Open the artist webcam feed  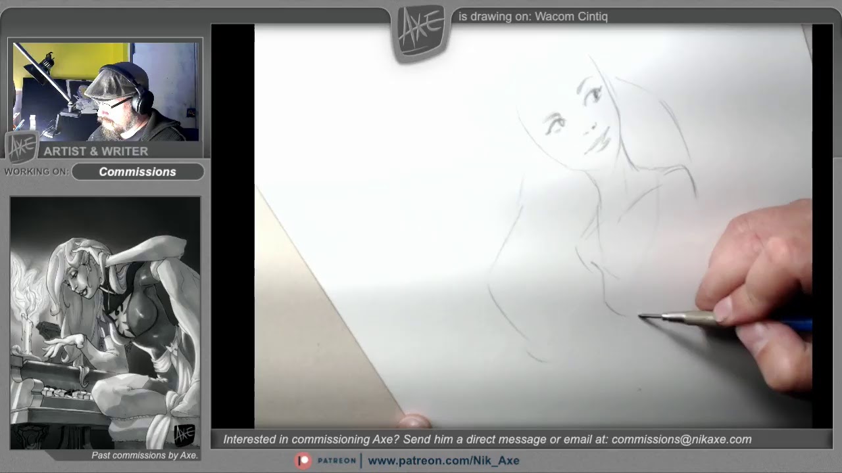point(105,92)
